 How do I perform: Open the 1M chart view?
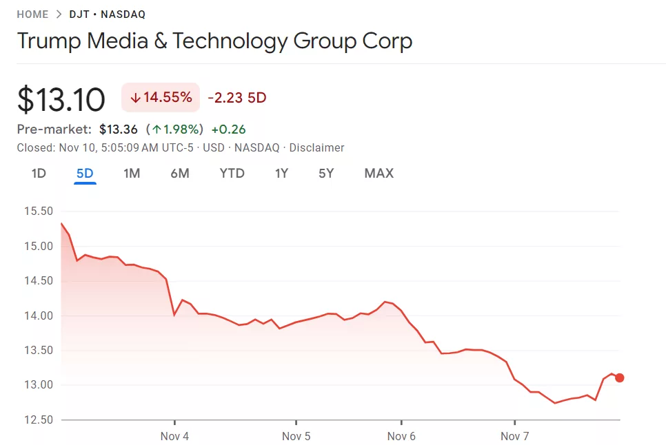[132, 174]
